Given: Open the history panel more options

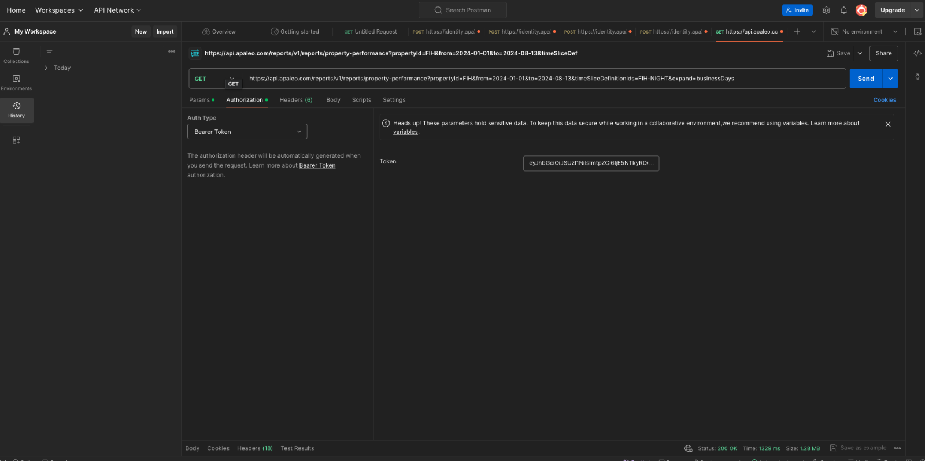Looking at the screenshot, I should (x=172, y=51).
